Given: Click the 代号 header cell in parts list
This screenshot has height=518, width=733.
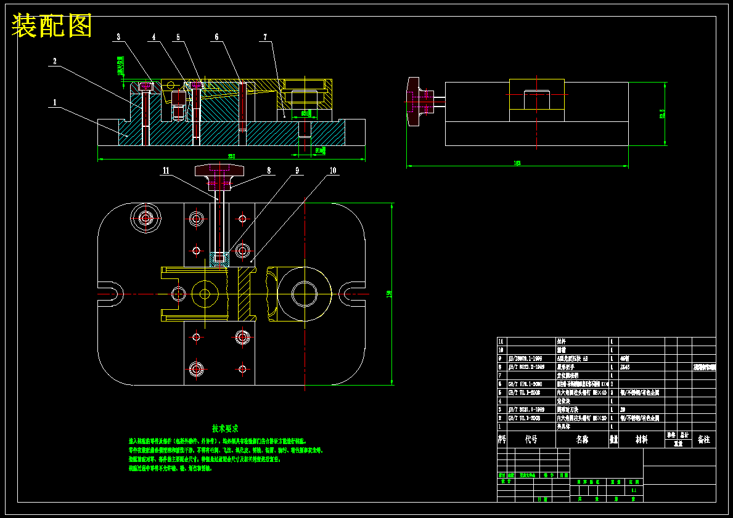Looking at the screenshot, I should [x=531, y=440].
